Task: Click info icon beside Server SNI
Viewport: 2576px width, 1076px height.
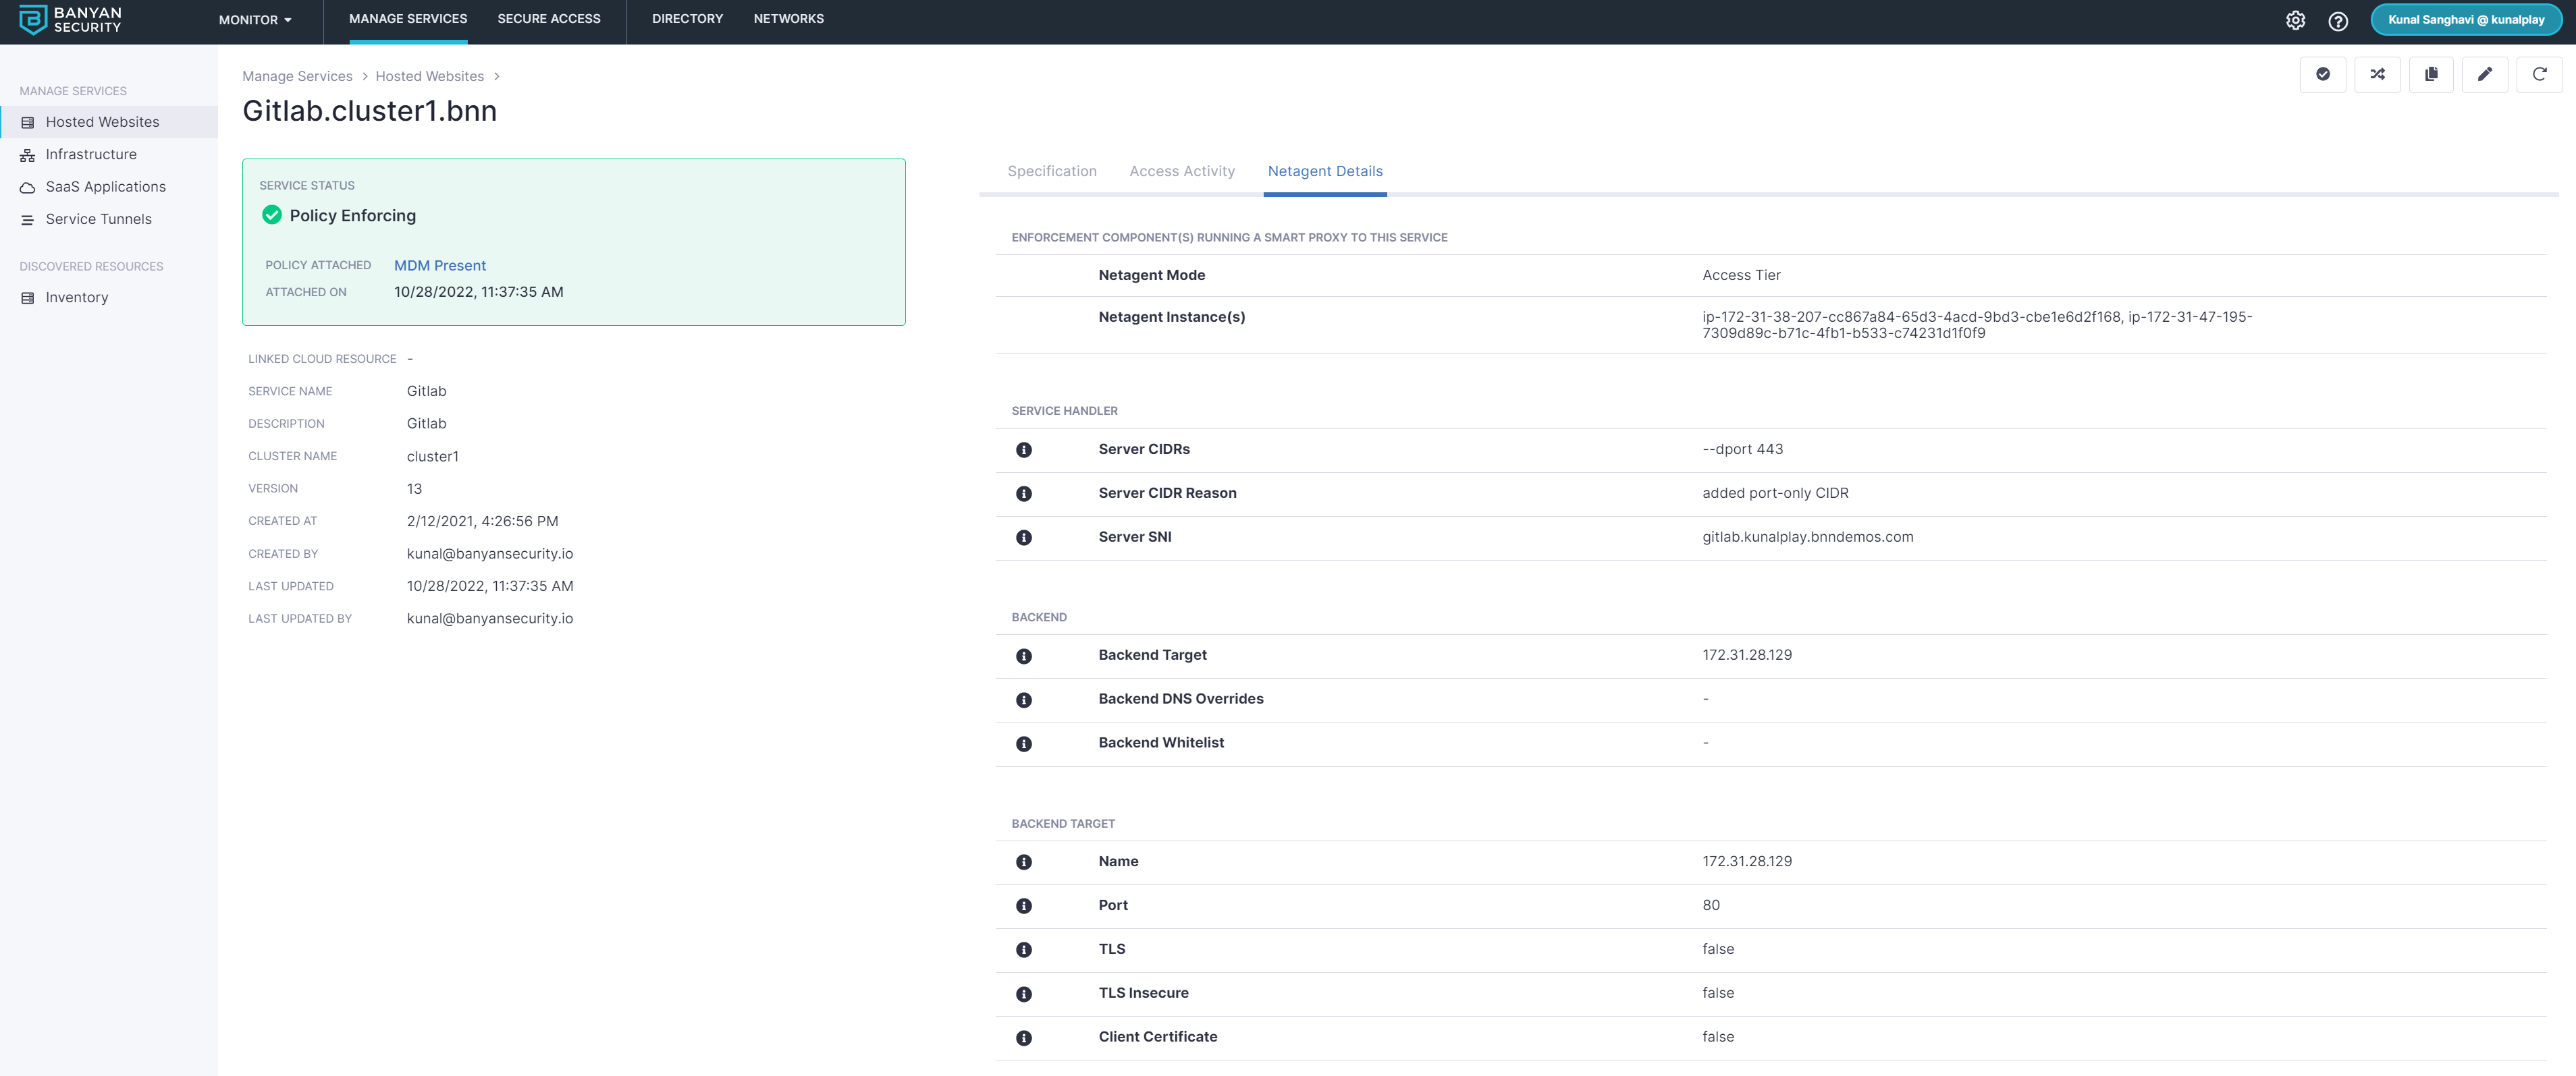Action: coord(1023,538)
